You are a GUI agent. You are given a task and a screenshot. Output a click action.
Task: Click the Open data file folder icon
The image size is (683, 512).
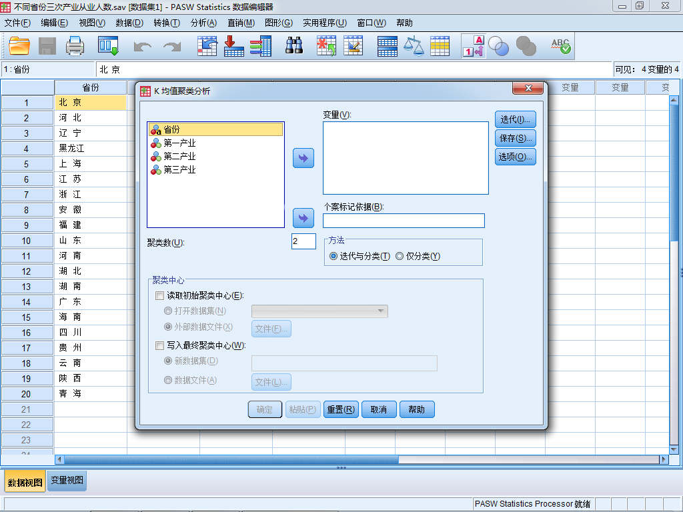(x=19, y=46)
